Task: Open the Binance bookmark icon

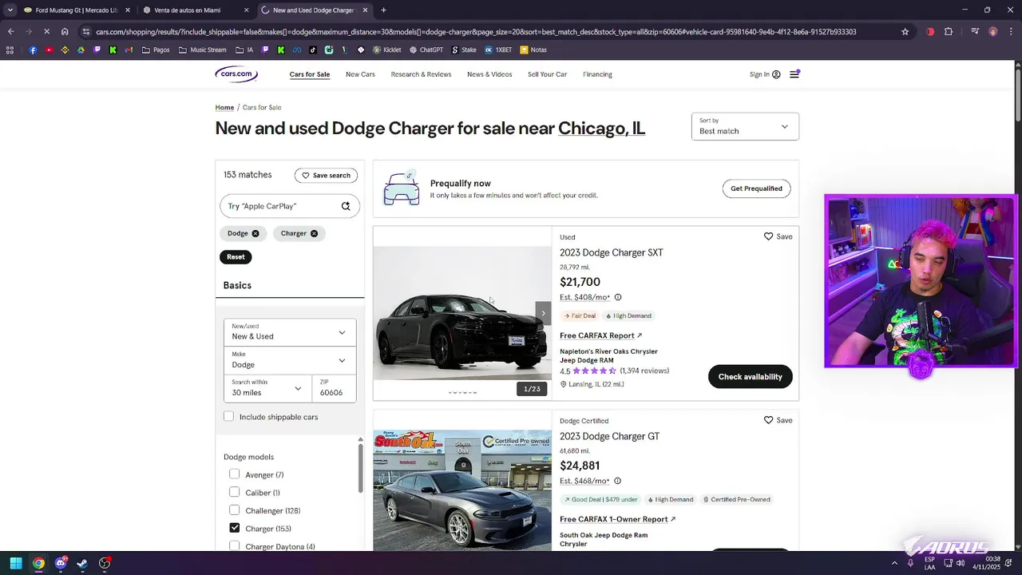Action: (65, 50)
